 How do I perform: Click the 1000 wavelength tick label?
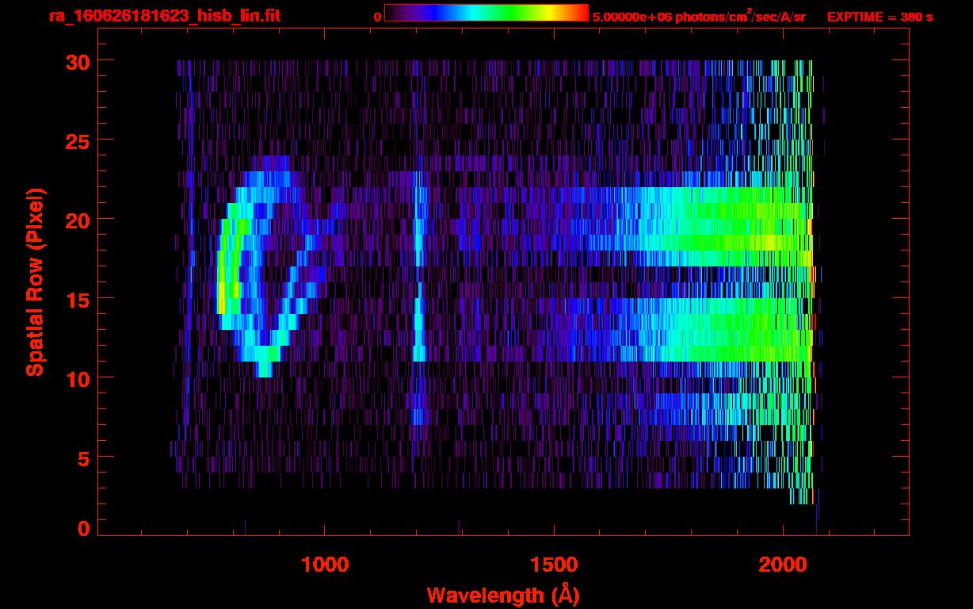coord(324,565)
